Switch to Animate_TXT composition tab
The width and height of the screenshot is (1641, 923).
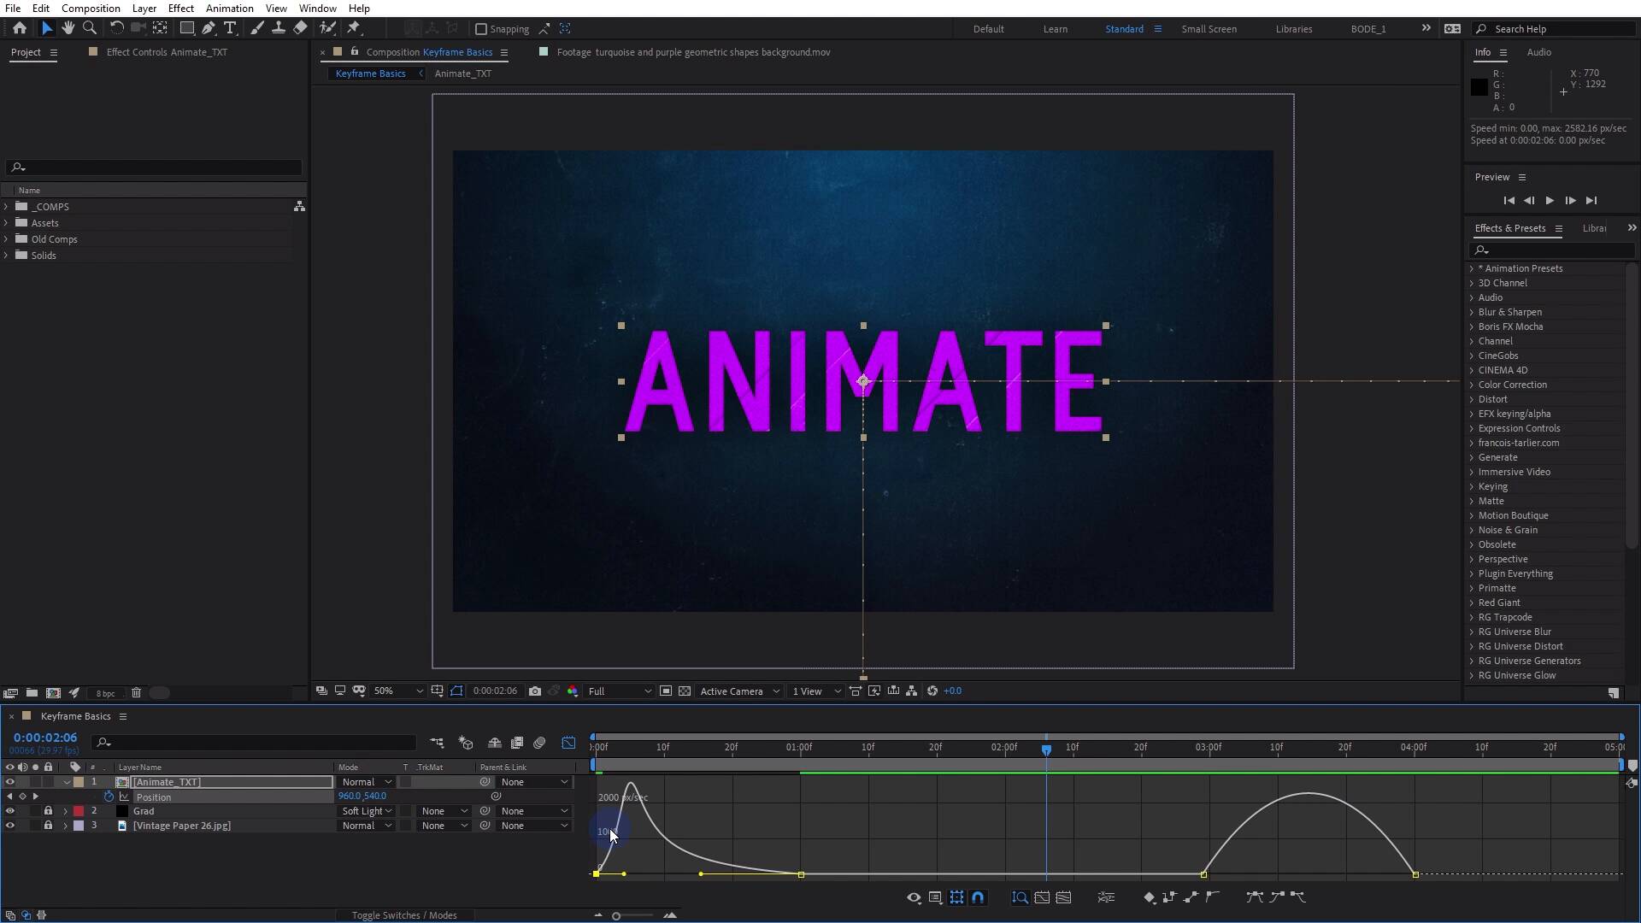click(x=462, y=73)
